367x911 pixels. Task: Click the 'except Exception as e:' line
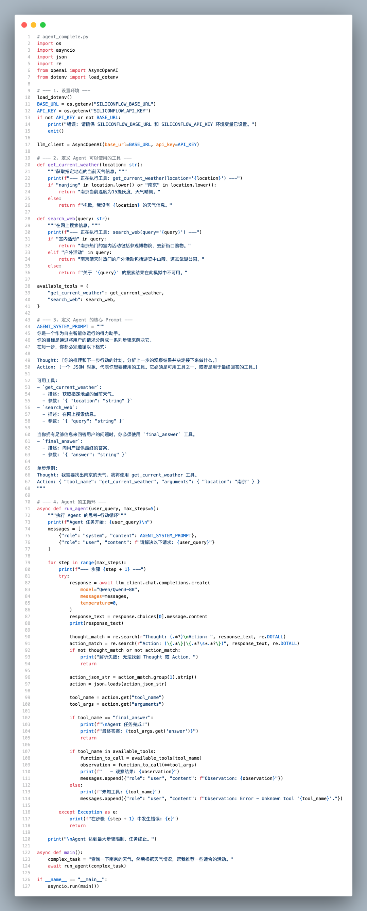[x=88, y=812]
